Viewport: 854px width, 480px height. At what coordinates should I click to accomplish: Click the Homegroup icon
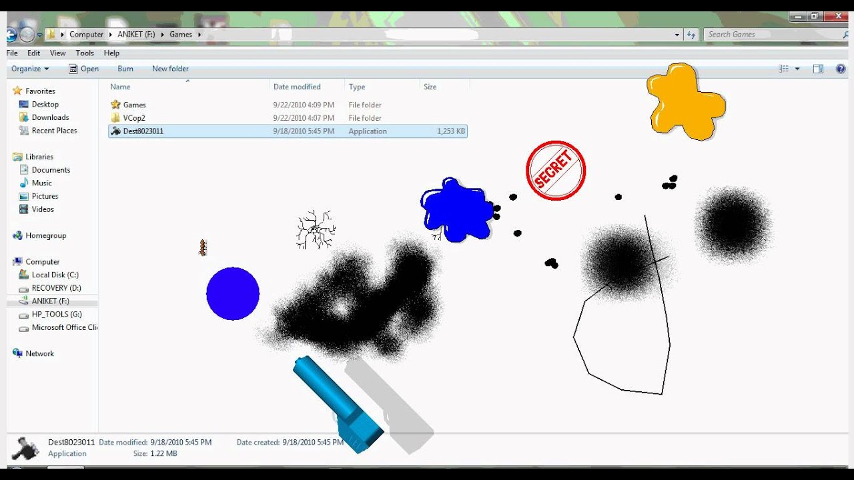(17, 235)
